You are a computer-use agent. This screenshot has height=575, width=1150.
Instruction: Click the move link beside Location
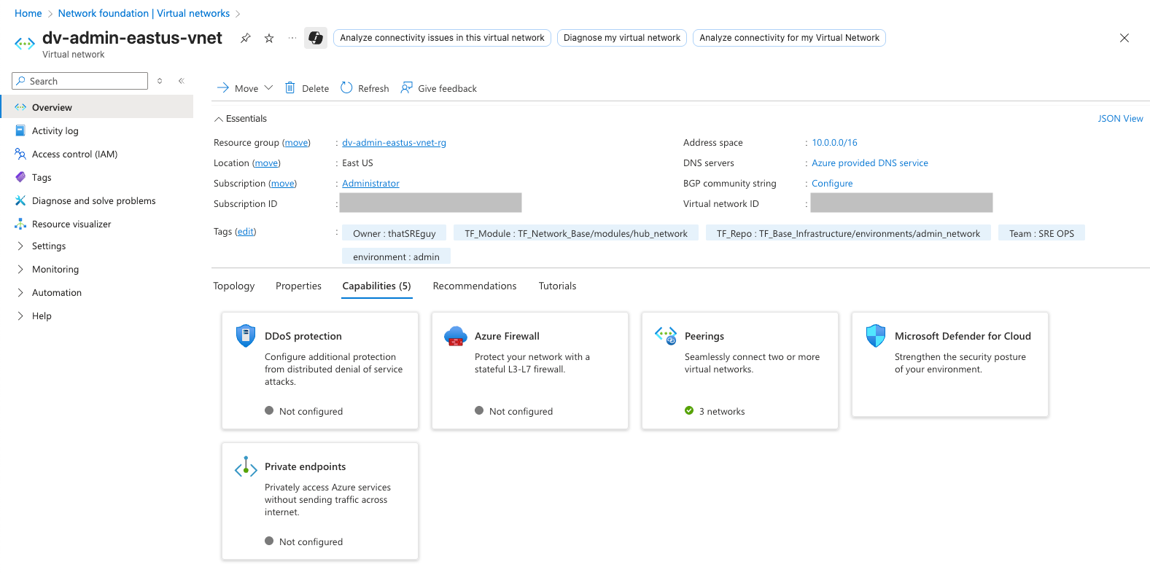tap(266, 163)
